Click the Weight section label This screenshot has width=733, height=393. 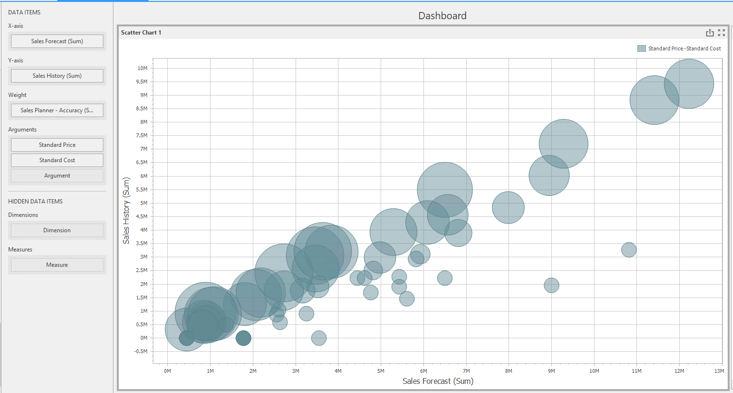point(17,95)
